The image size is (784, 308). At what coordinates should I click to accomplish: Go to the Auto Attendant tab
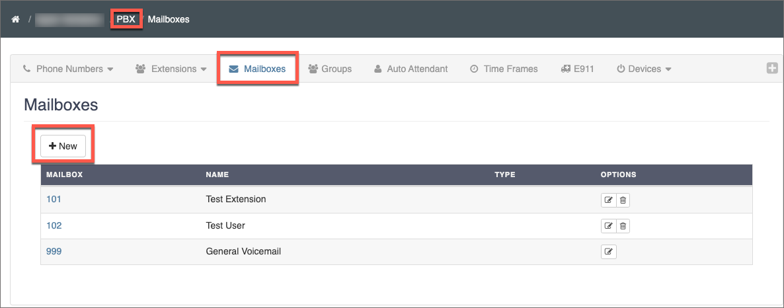(411, 69)
